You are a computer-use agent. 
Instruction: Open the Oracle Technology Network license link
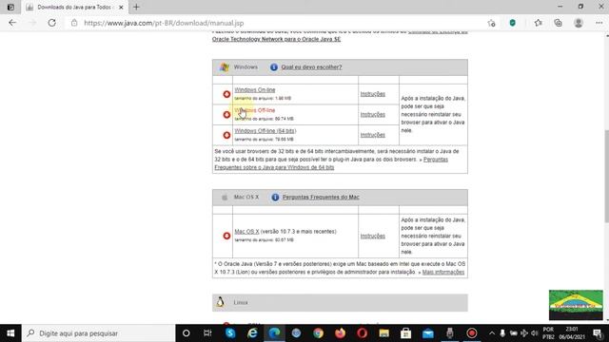click(276, 39)
